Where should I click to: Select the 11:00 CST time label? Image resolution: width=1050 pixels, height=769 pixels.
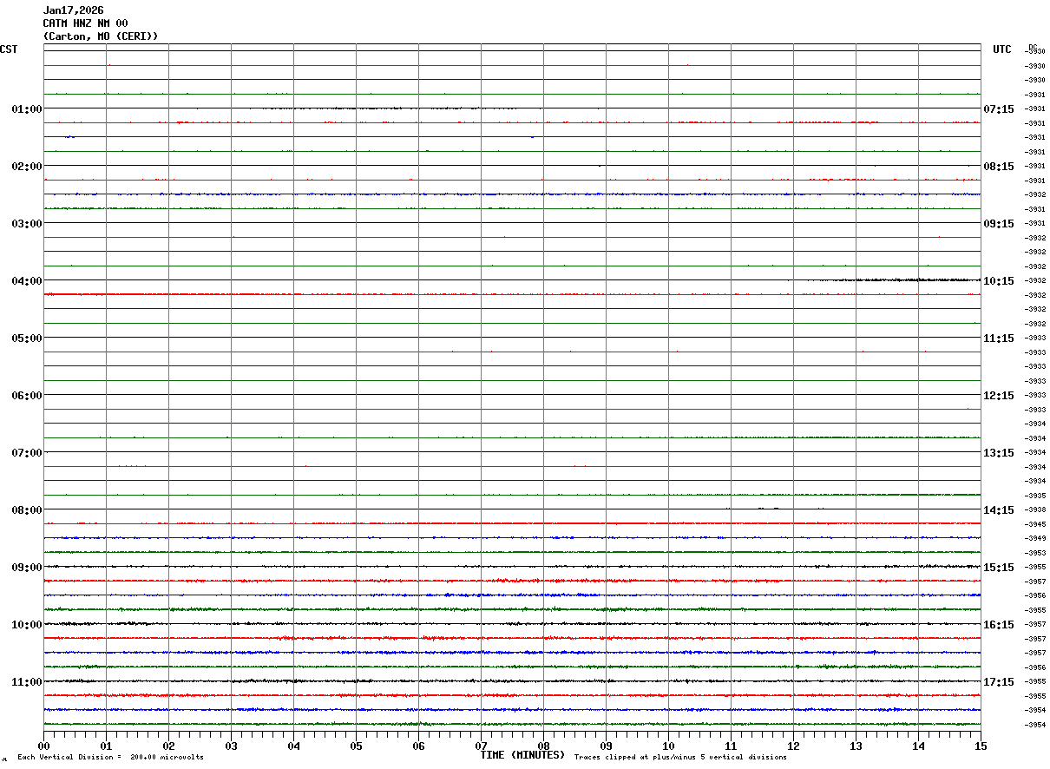[27, 682]
